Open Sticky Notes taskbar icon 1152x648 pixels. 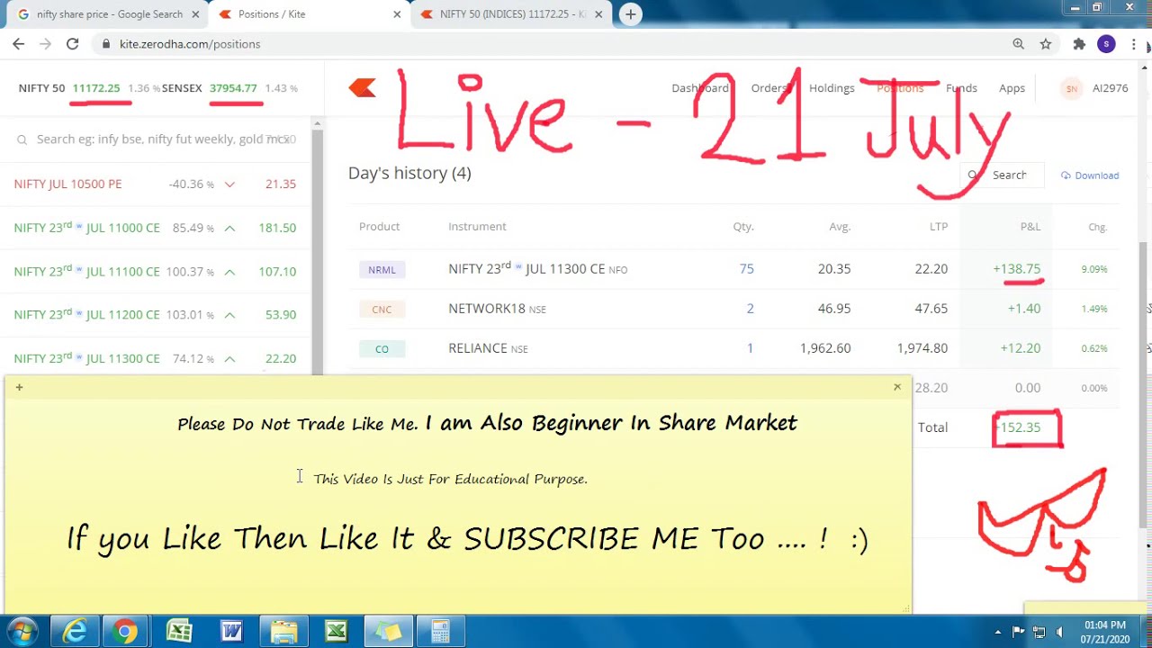(389, 632)
